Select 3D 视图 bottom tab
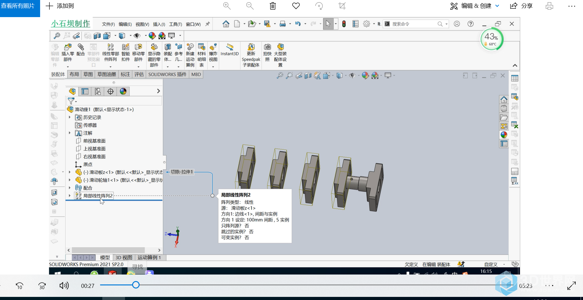This screenshot has height=300, width=583. pyautogui.click(x=124, y=257)
